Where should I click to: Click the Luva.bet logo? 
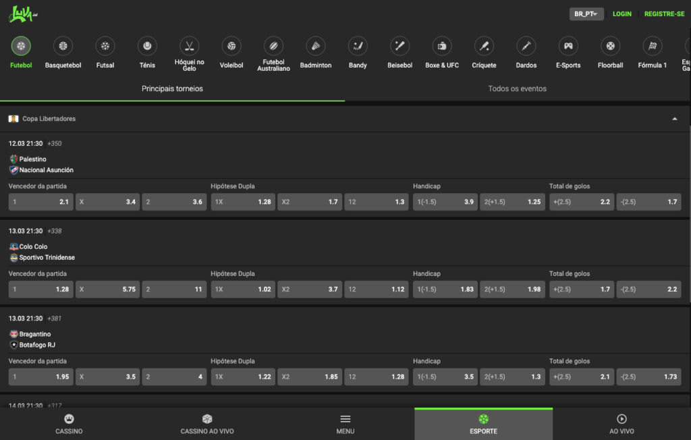23,14
